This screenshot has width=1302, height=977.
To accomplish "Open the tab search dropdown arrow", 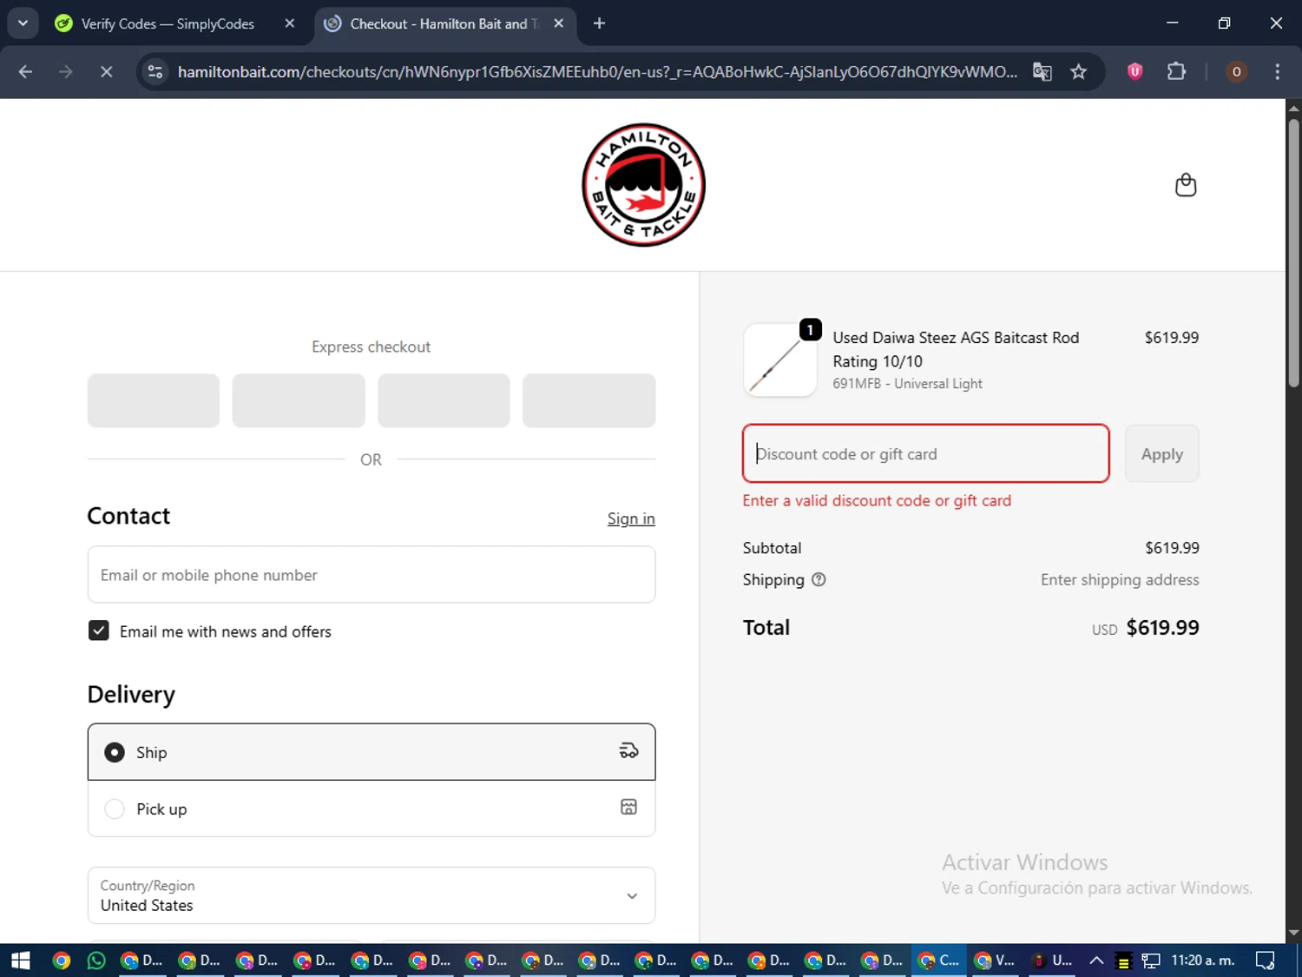I will 23,23.
